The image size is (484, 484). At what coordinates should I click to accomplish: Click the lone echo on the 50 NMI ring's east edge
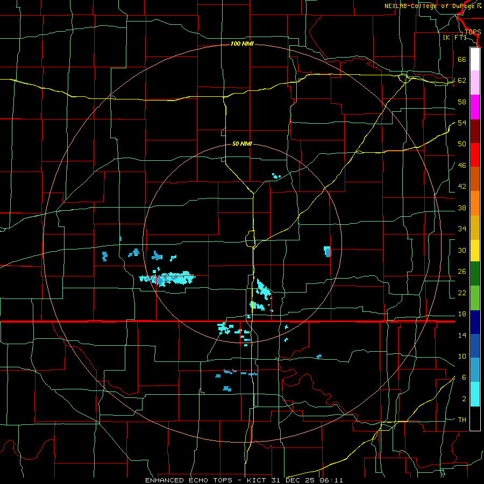pyautogui.click(x=327, y=252)
